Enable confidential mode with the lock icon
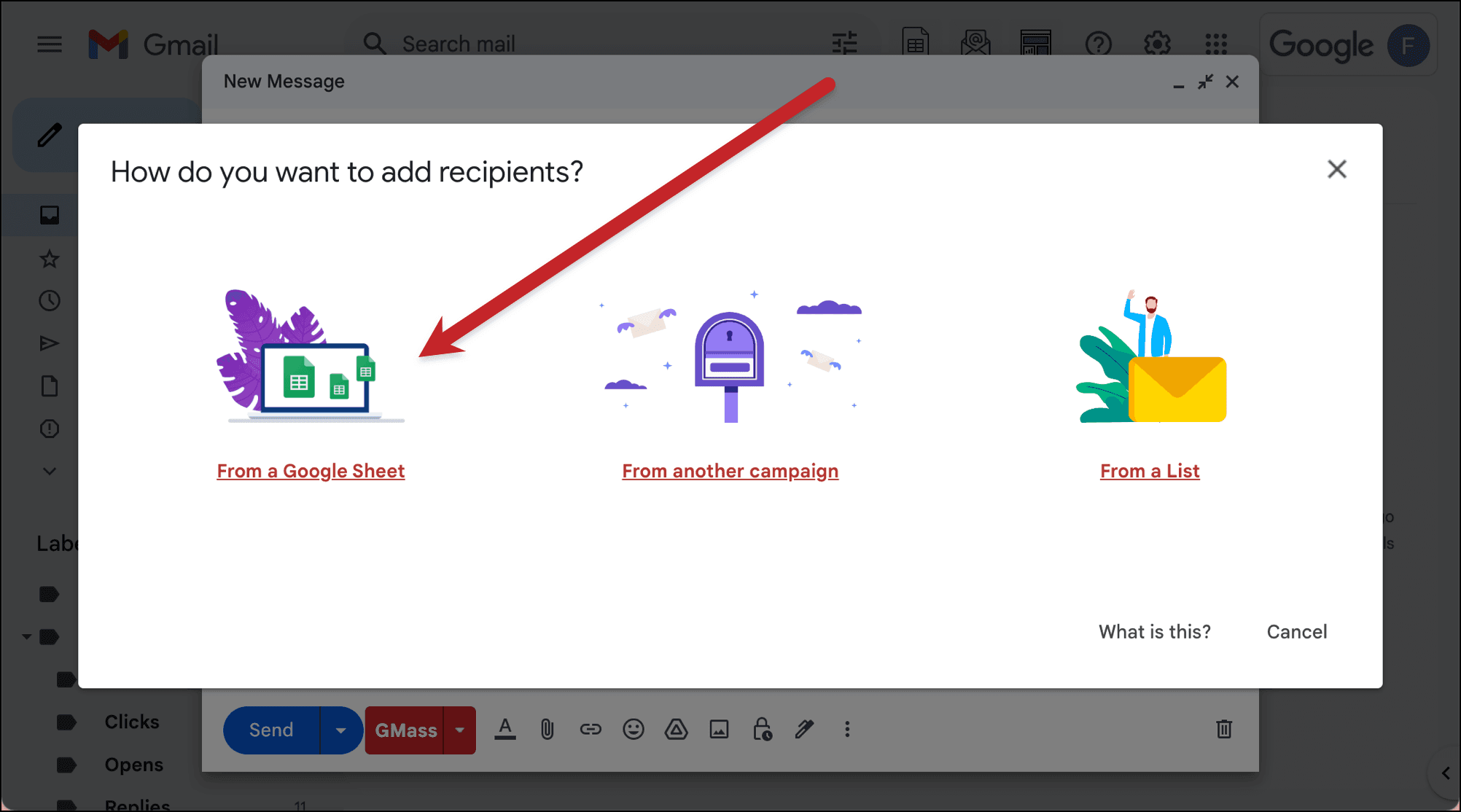 761,729
